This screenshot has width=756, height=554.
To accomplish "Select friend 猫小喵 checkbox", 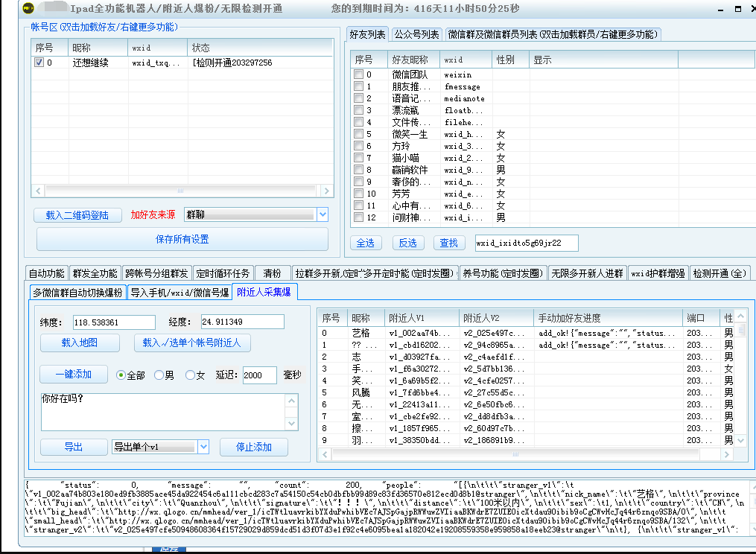I will click(x=358, y=158).
